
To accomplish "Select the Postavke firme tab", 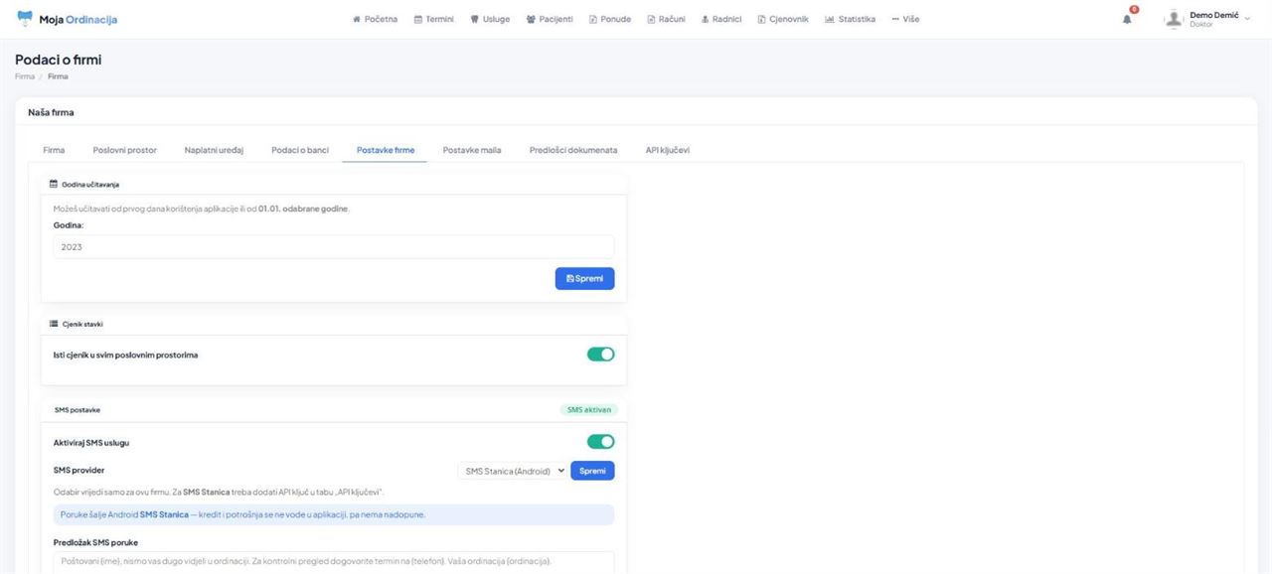I will coord(386,150).
